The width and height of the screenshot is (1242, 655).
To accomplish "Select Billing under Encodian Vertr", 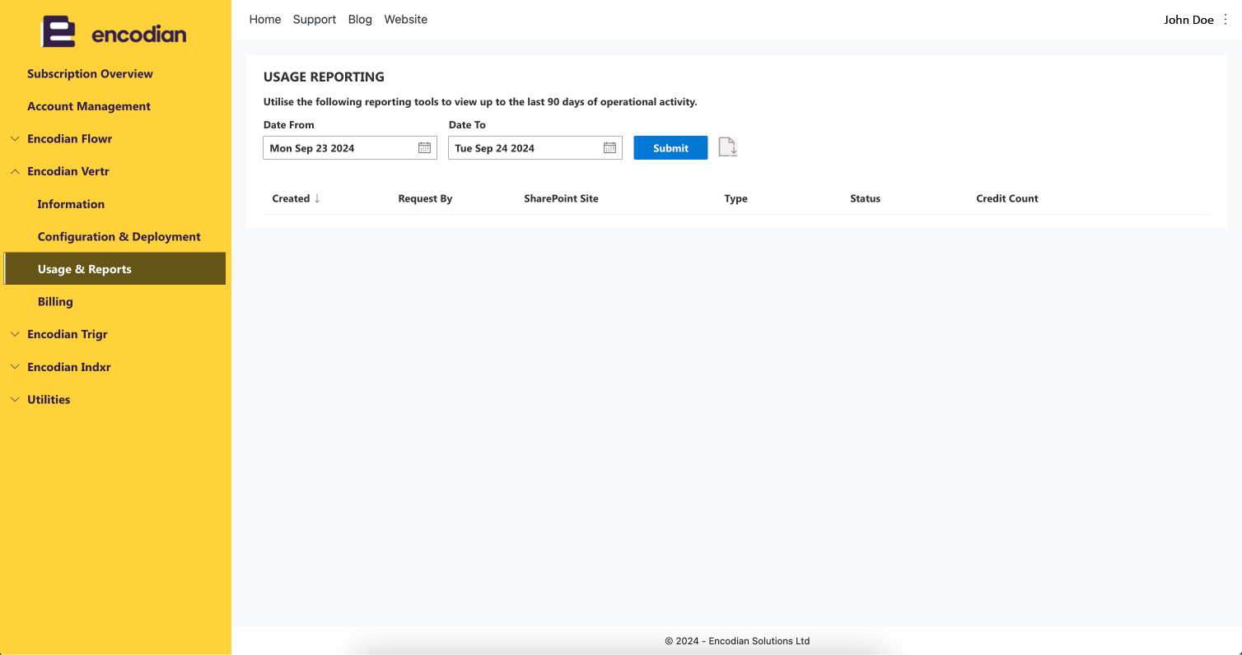I will [55, 302].
